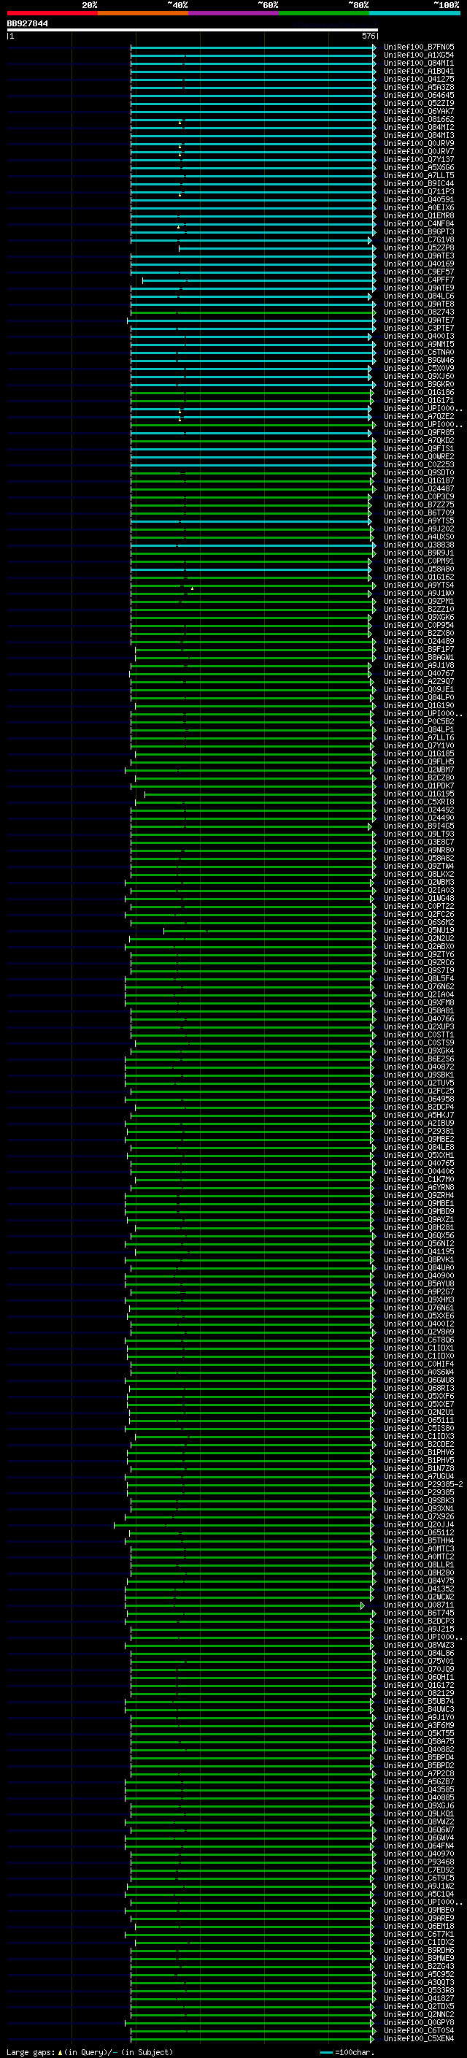Click the =100char. scale legend
Screen dimensions: 467x2058
[x=346, y=2051]
